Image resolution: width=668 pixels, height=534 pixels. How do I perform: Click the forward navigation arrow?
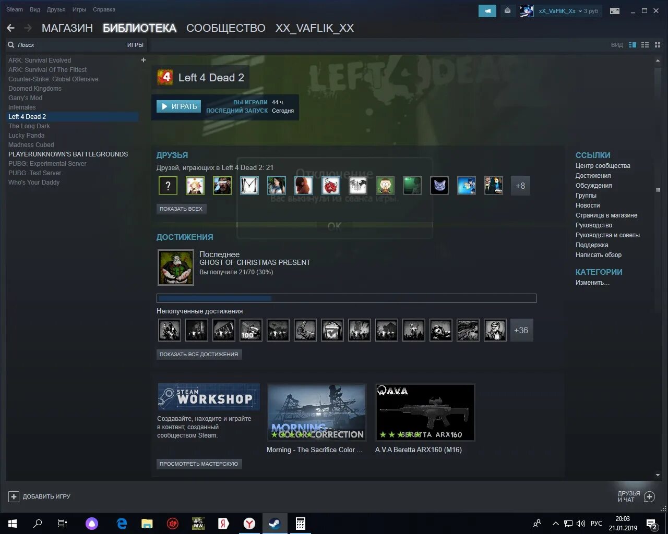pos(28,28)
